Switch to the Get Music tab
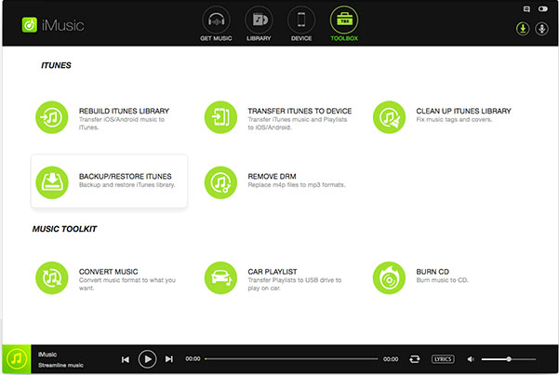Viewport: 559px width, 375px height. click(x=216, y=23)
